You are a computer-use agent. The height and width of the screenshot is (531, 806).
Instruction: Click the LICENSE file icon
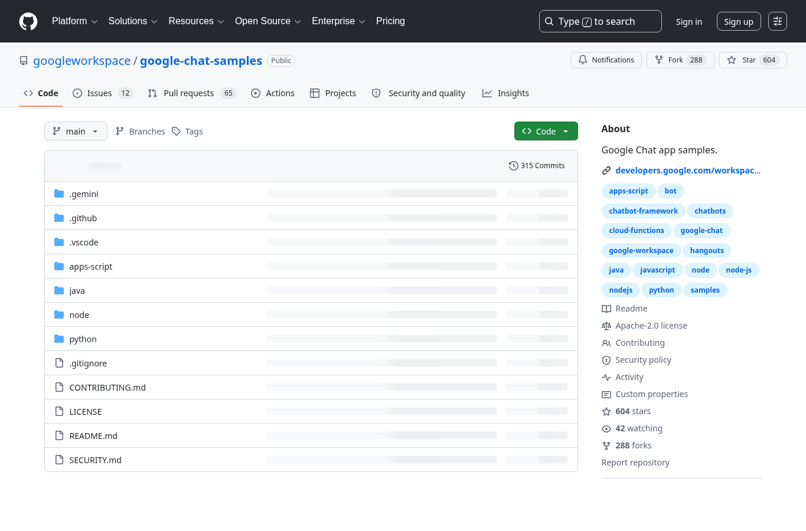(59, 411)
